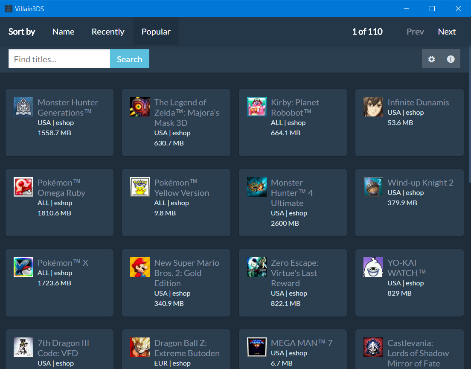
Task: Open MEGA MAN 7 title text
Action: [x=302, y=343]
